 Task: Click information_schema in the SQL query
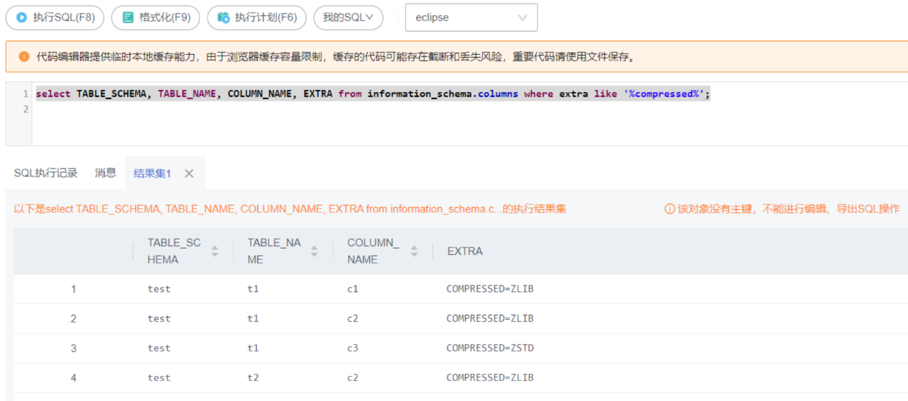pyautogui.click(x=419, y=94)
